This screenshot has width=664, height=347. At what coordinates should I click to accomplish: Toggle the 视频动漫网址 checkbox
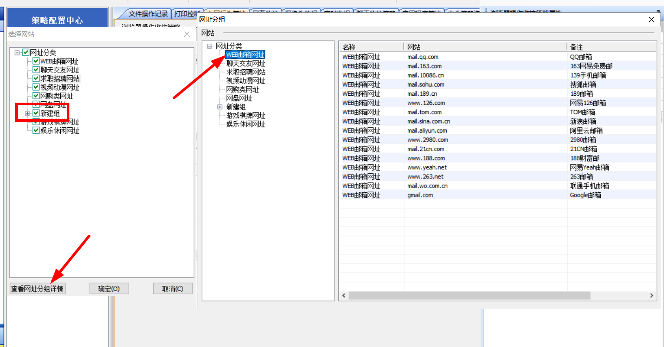click(36, 87)
